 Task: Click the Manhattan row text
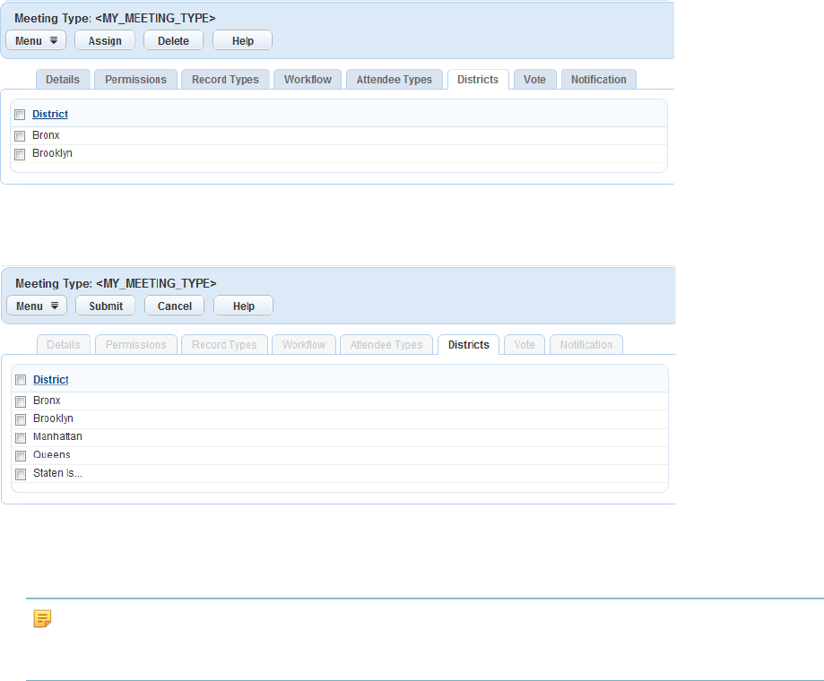coord(57,436)
